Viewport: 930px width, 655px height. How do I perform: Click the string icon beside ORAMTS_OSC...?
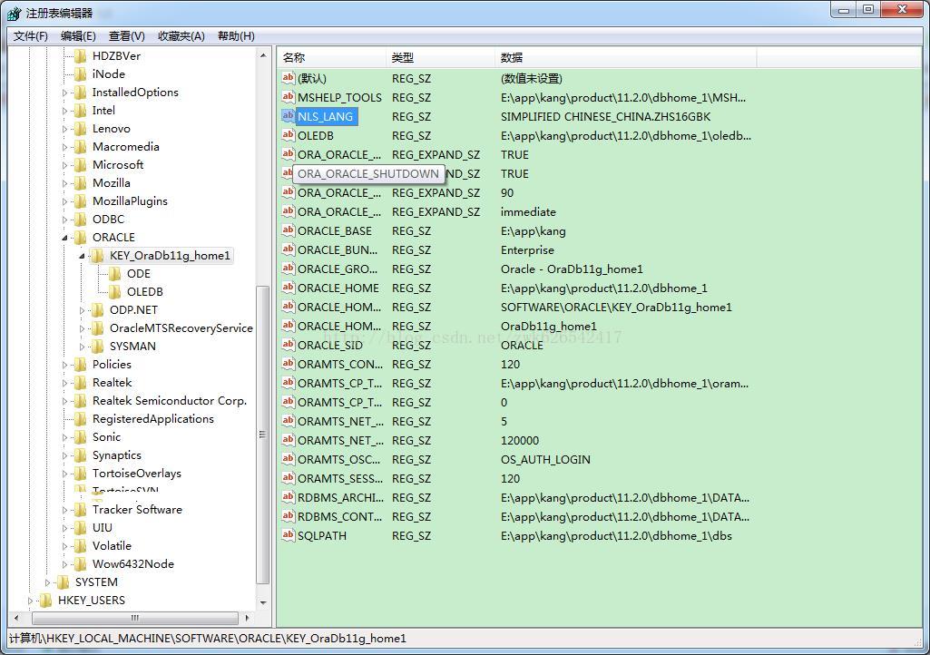[x=289, y=459]
